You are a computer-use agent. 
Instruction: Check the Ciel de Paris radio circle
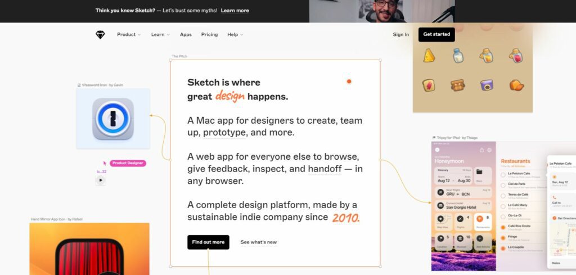click(x=503, y=186)
